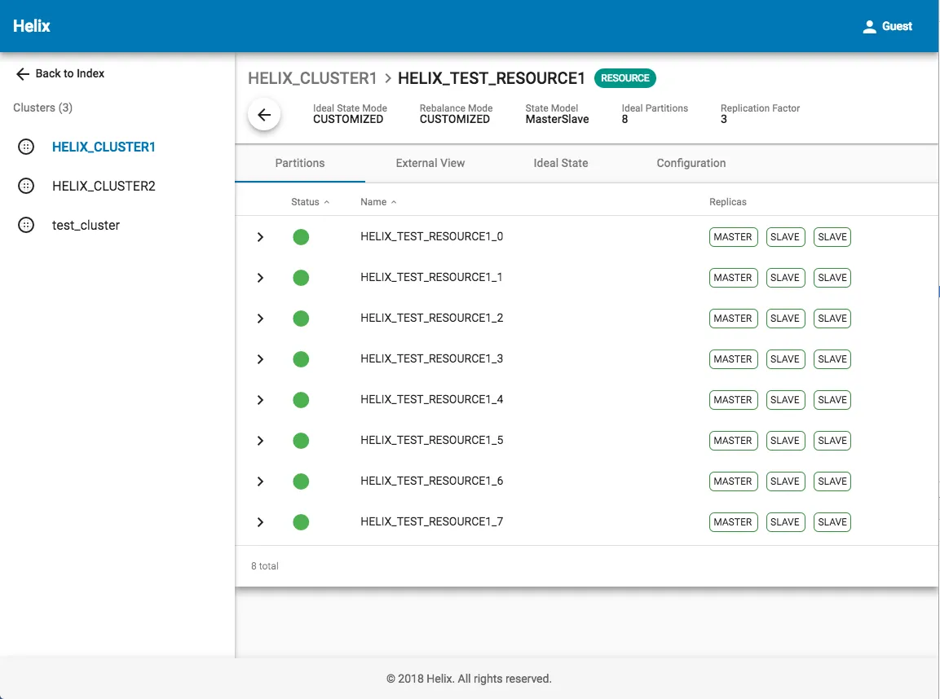
Task: Click green status dot of HELIX_TEST_RESOURCE1_0
Action: pyautogui.click(x=301, y=237)
